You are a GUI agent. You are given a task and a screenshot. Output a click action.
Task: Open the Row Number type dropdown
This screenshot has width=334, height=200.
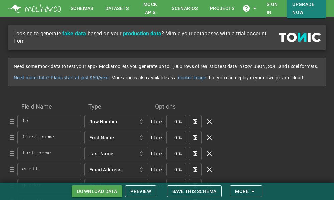116,122
